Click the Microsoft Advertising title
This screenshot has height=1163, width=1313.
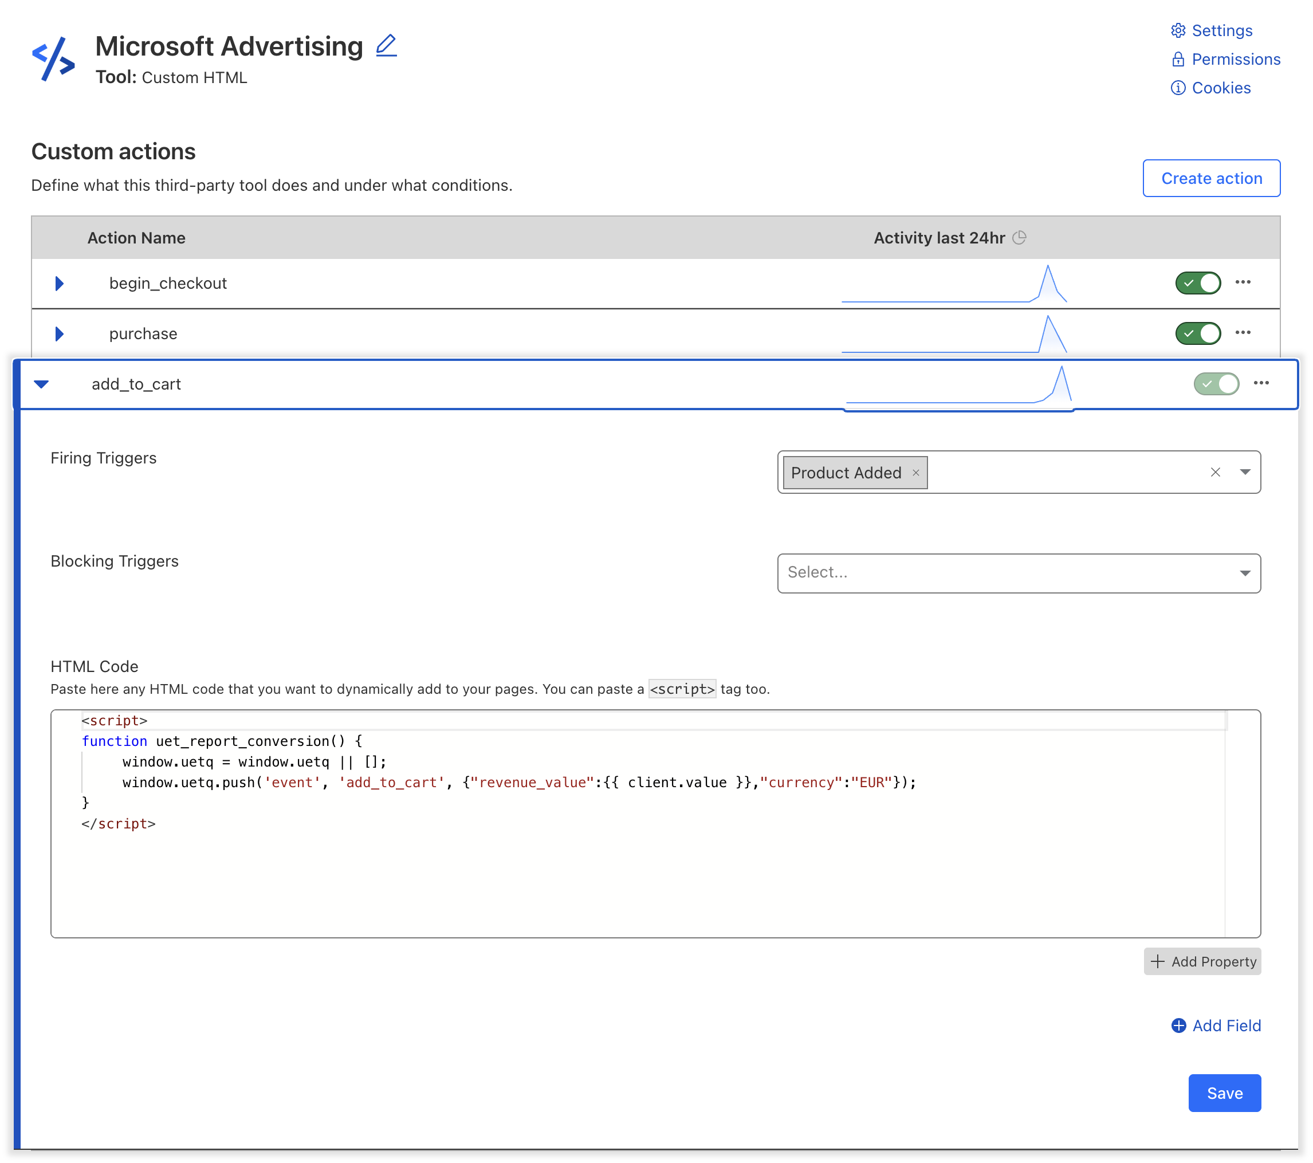coord(229,46)
